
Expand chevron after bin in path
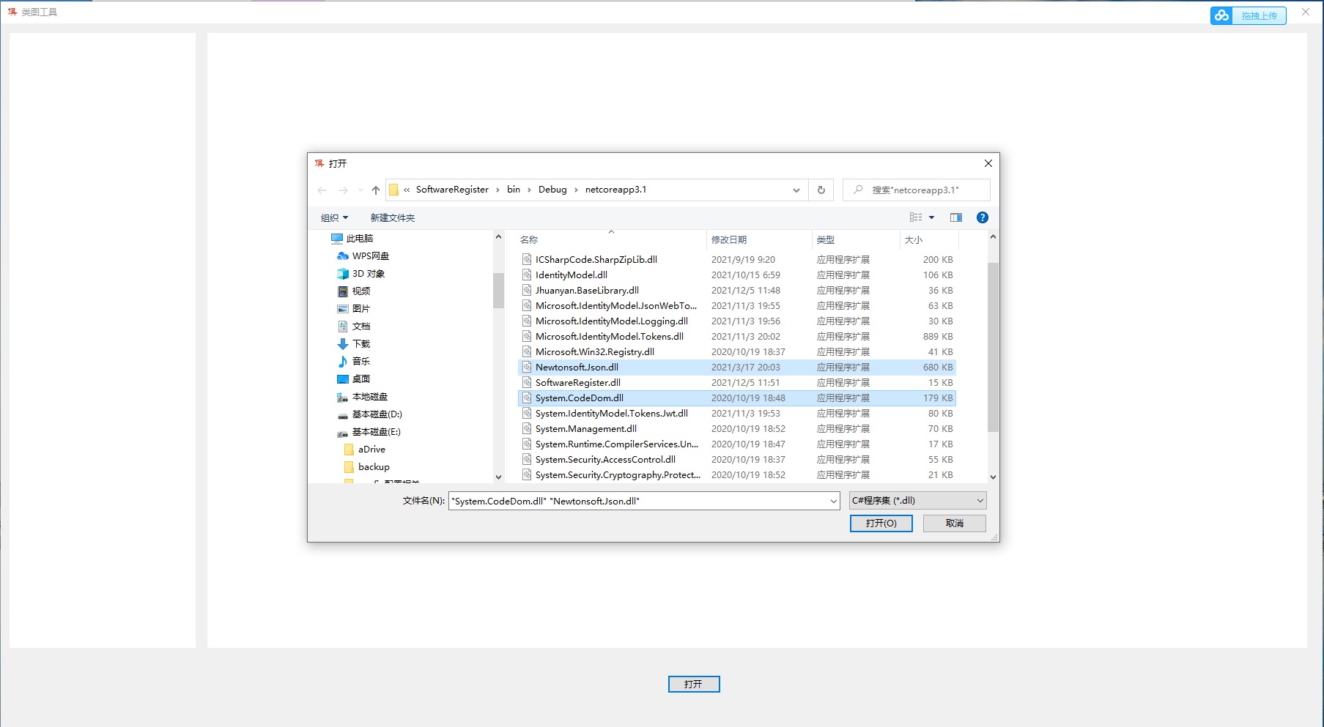tap(530, 190)
